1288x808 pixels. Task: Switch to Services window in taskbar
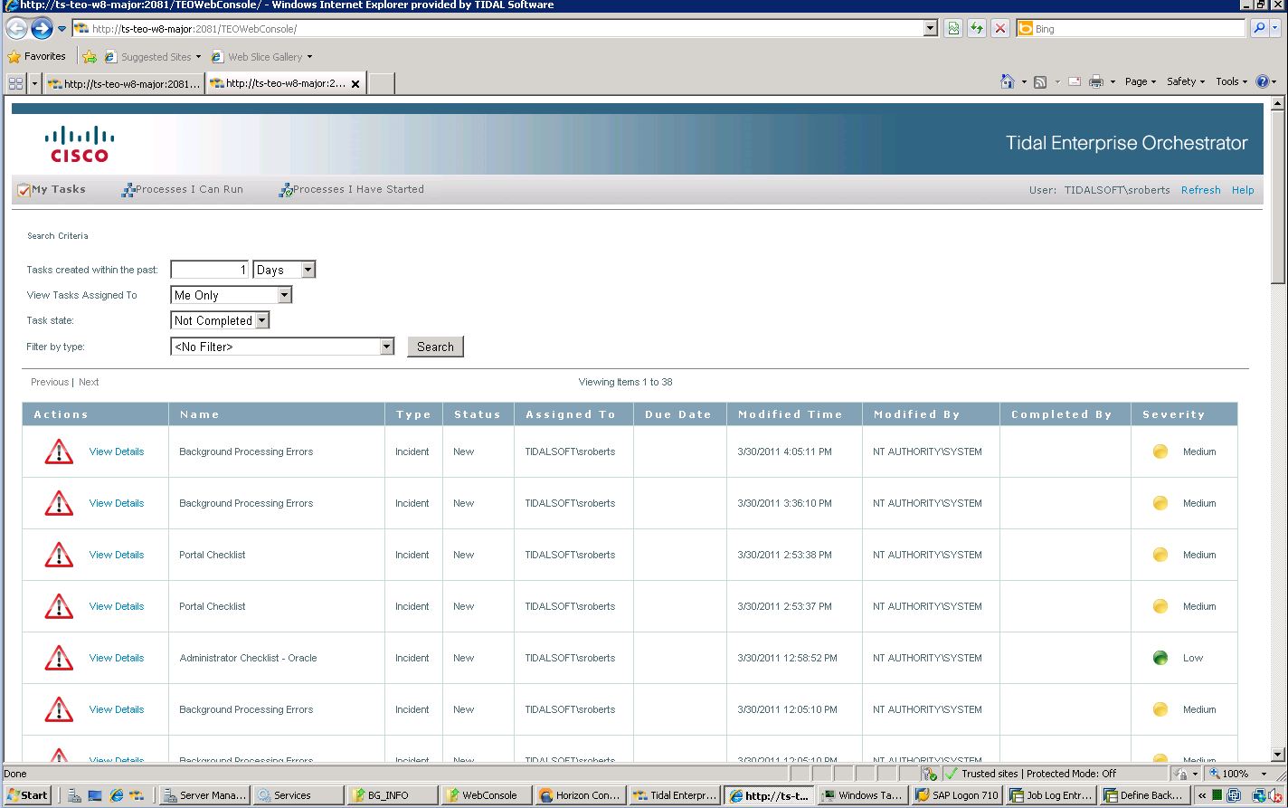(298, 795)
